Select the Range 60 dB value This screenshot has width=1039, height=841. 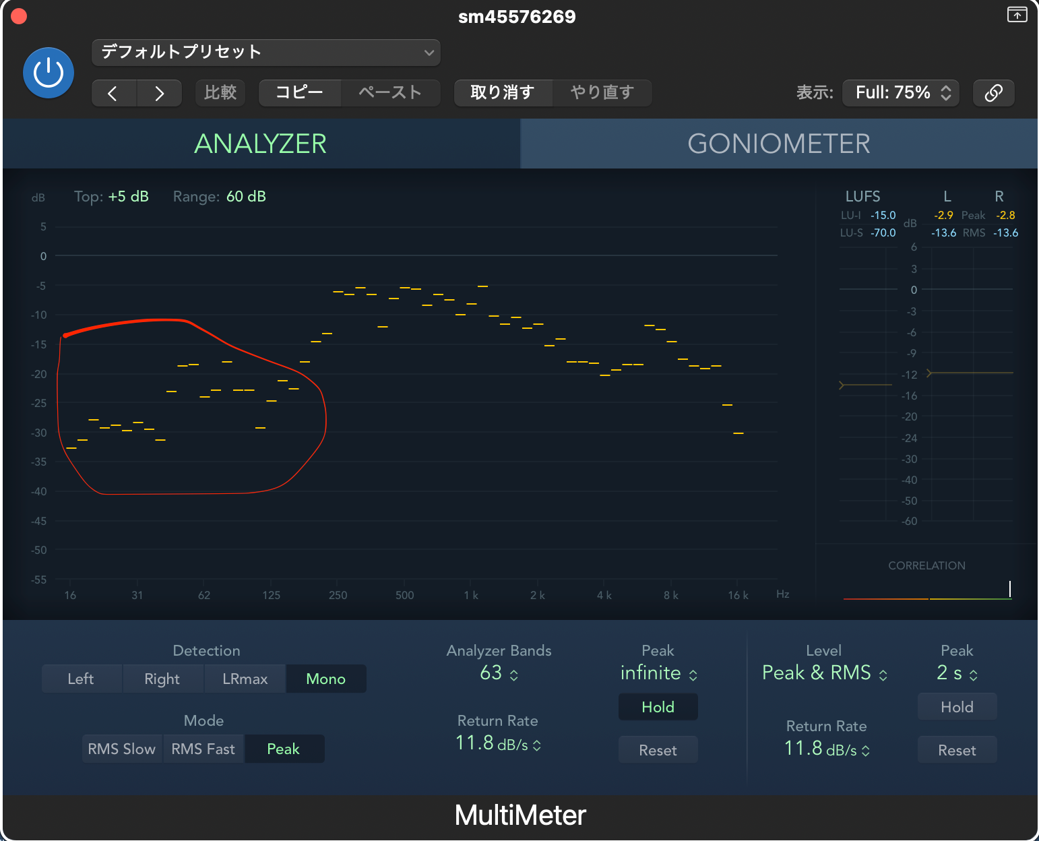click(x=246, y=197)
